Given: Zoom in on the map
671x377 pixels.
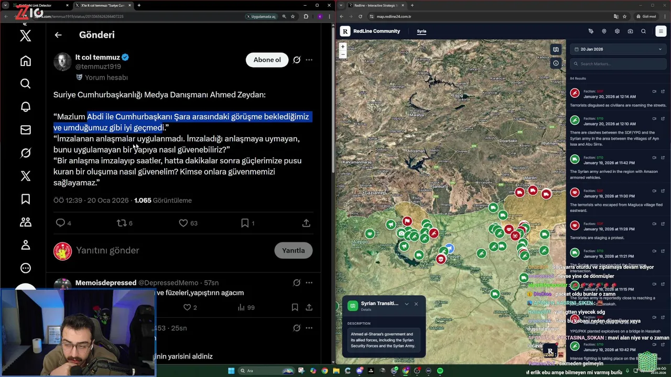Looking at the screenshot, I should (x=343, y=47).
